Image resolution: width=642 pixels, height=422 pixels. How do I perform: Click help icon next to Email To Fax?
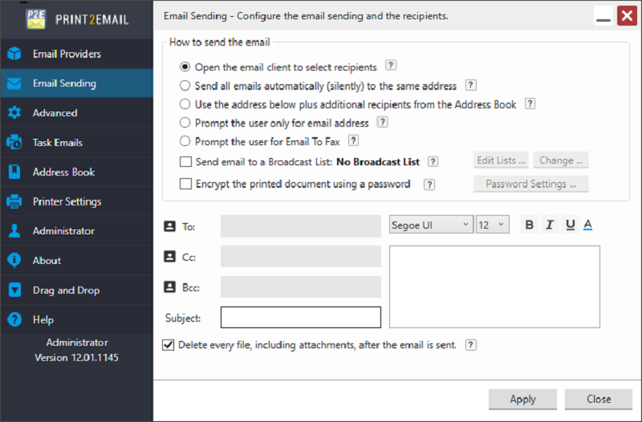point(353,141)
